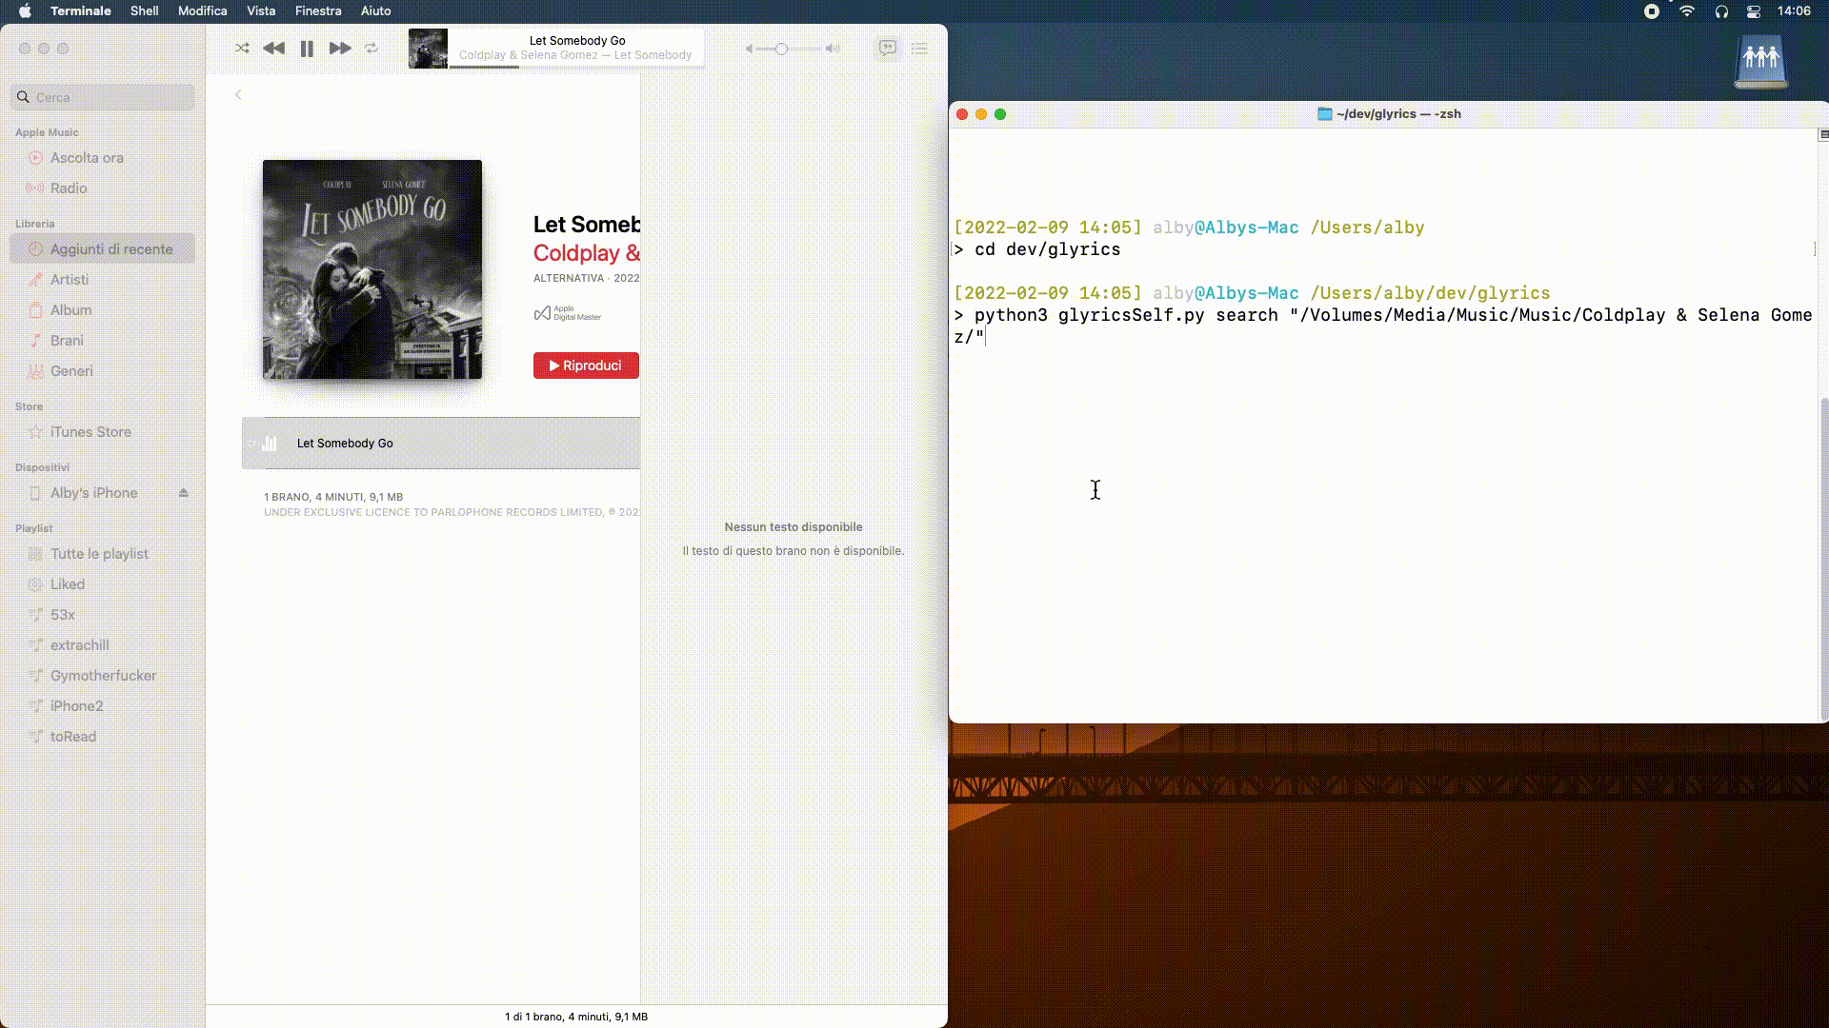Click the Apple Music Radio menu item
This screenshot has width=1829, height=1028.
70,188
